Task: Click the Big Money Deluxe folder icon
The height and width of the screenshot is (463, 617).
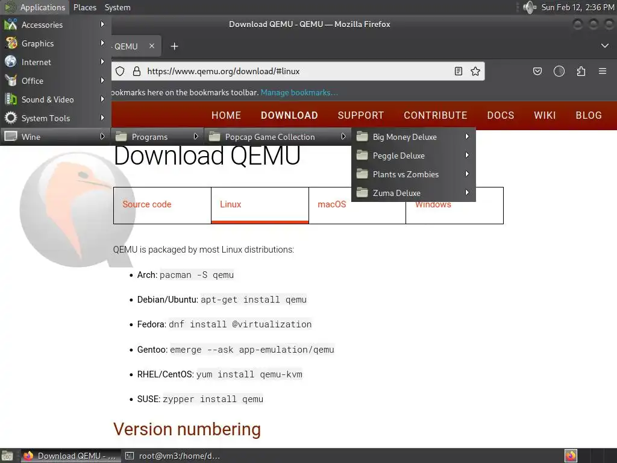Action: (x=362, y=137)
